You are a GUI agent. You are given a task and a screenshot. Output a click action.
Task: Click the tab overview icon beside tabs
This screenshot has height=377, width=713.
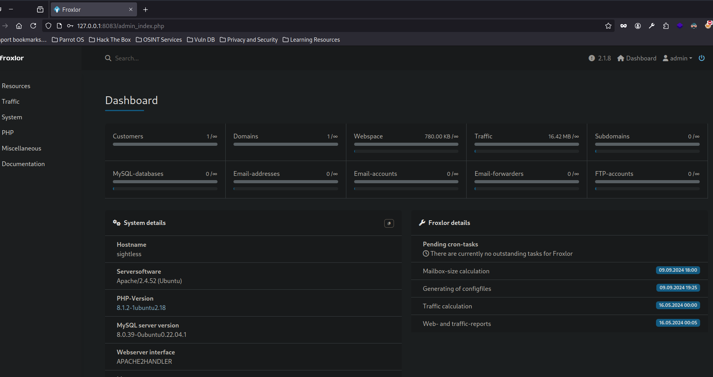tap(40, 9)
